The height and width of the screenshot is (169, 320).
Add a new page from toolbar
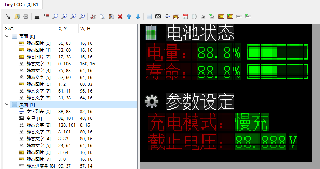(x=149, y=17)
